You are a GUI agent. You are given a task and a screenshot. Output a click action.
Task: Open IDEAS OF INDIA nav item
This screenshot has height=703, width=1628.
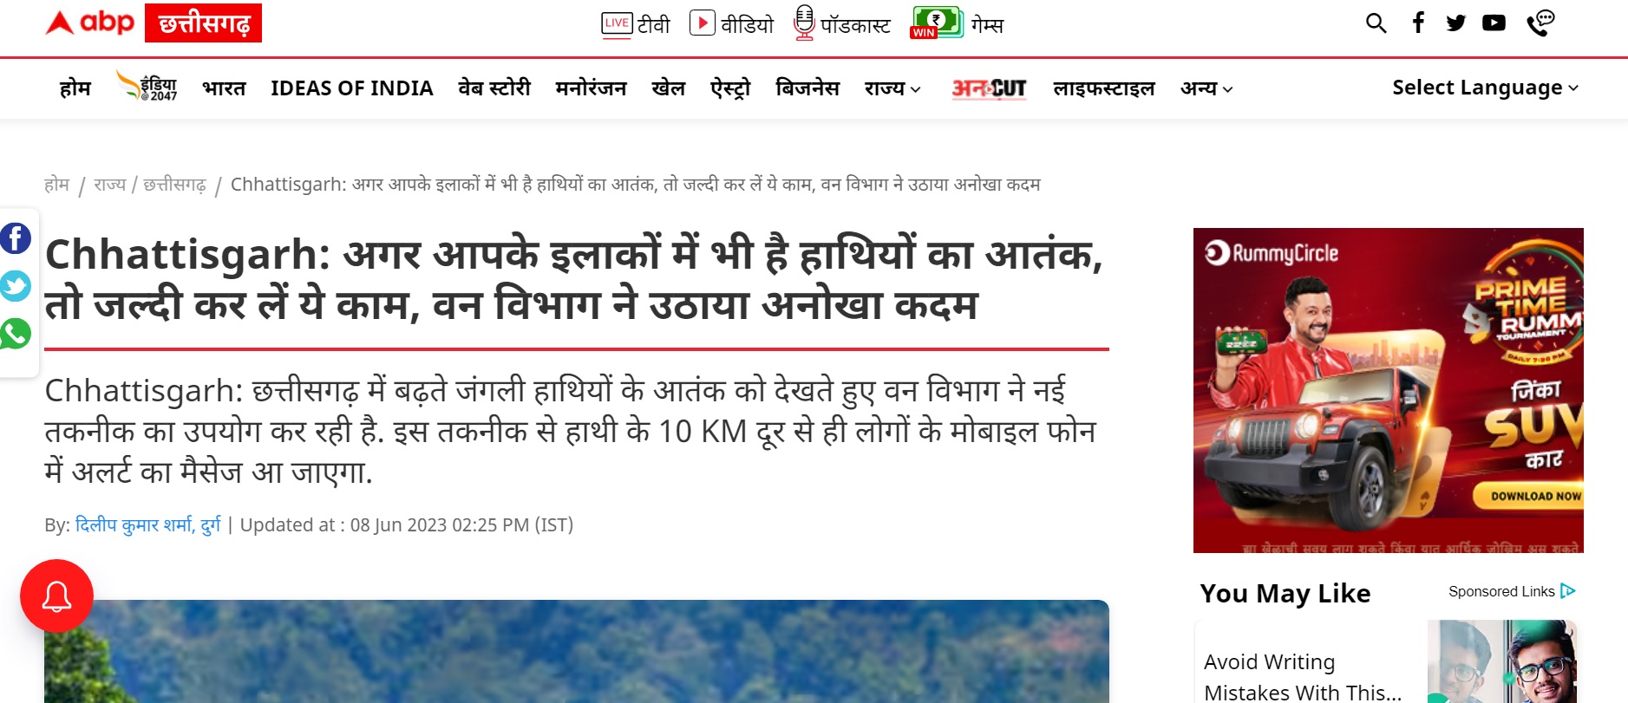352,88
